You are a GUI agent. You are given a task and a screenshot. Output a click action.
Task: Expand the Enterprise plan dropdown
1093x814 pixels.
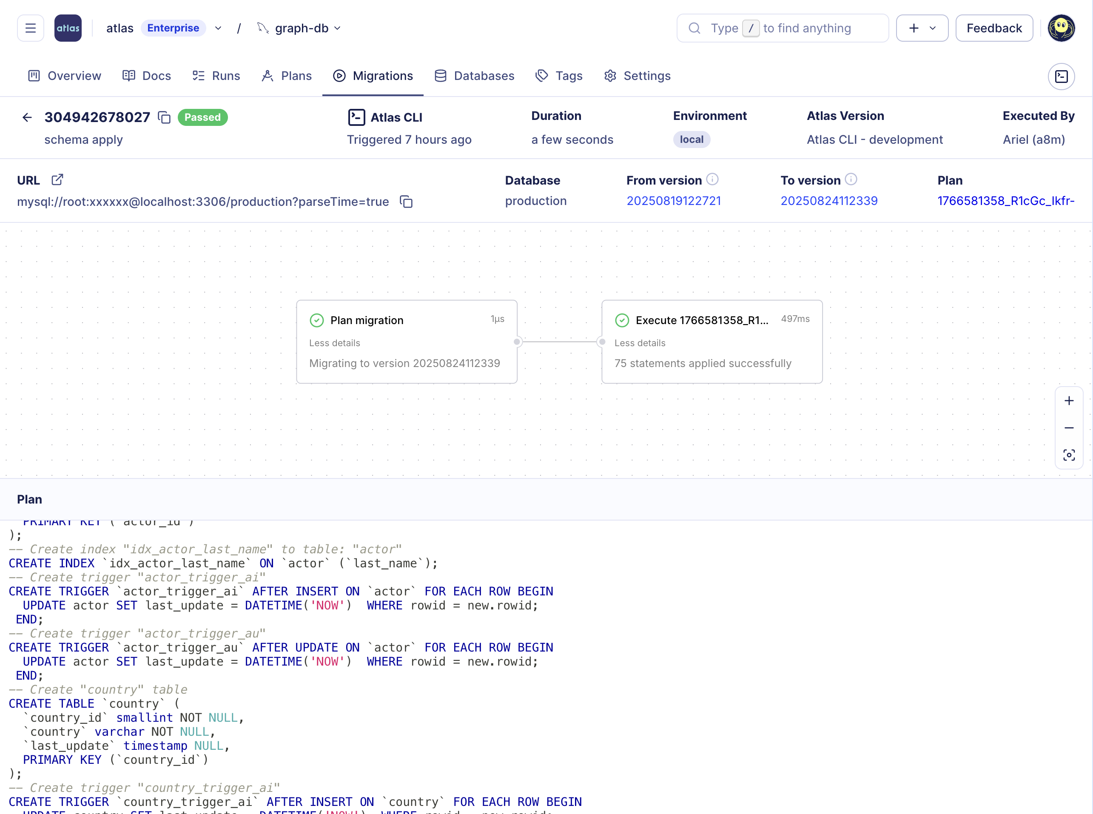click(x=218, y=28)
